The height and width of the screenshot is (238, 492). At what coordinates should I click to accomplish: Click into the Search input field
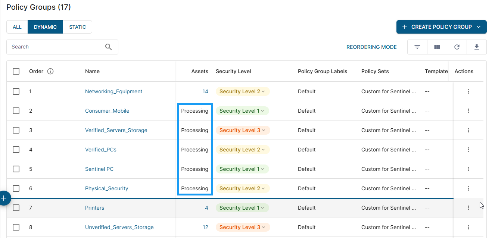(x=56, y=47)
